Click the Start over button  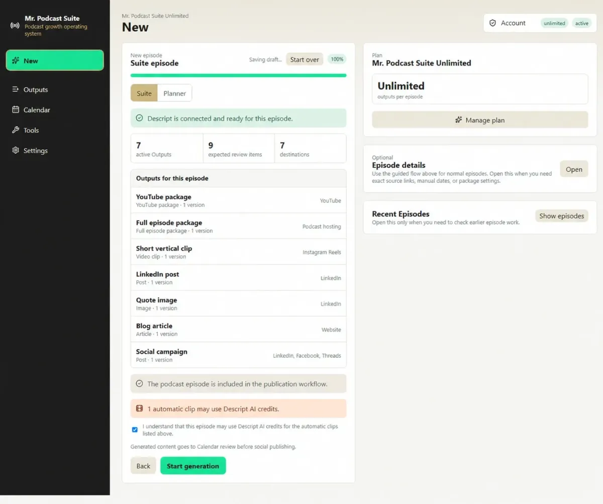pyautogui.click(x=305, y=59)
